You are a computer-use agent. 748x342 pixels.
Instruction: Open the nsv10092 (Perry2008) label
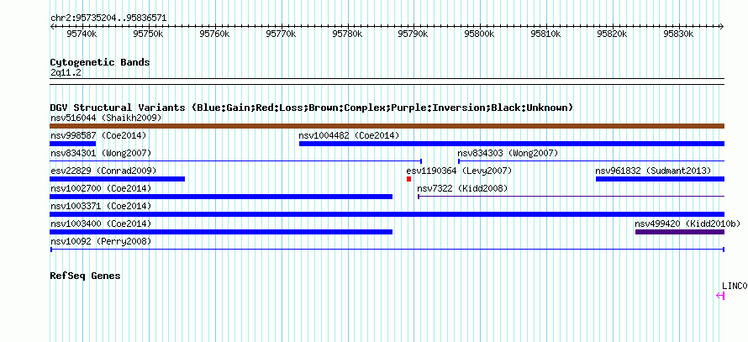pyautogui.click(x=101, y=241)
